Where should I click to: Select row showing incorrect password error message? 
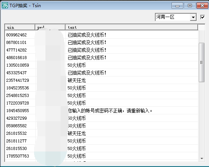click(x=101, y=111)
